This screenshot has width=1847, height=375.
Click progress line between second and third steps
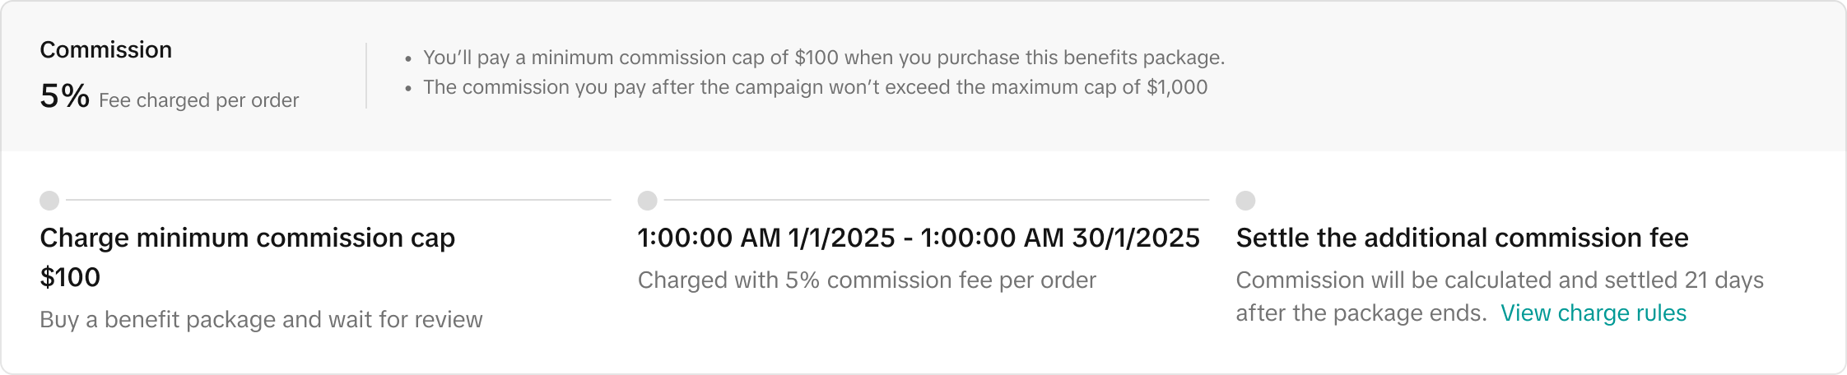[936, 200]
